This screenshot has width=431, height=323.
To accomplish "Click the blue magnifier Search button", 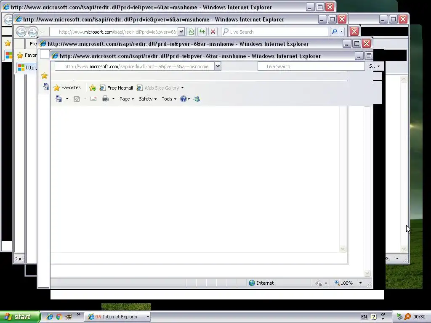I will tap(334, 32).
